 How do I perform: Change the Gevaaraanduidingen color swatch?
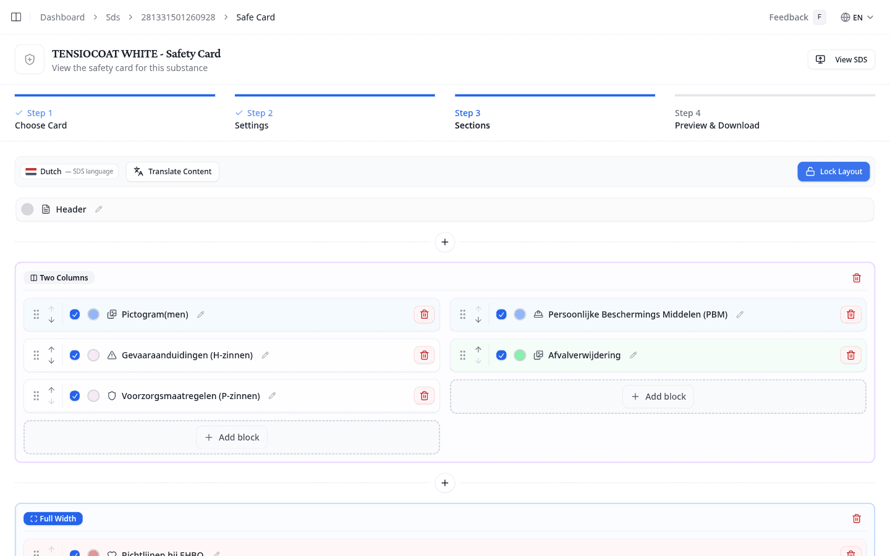pos(93,355)
